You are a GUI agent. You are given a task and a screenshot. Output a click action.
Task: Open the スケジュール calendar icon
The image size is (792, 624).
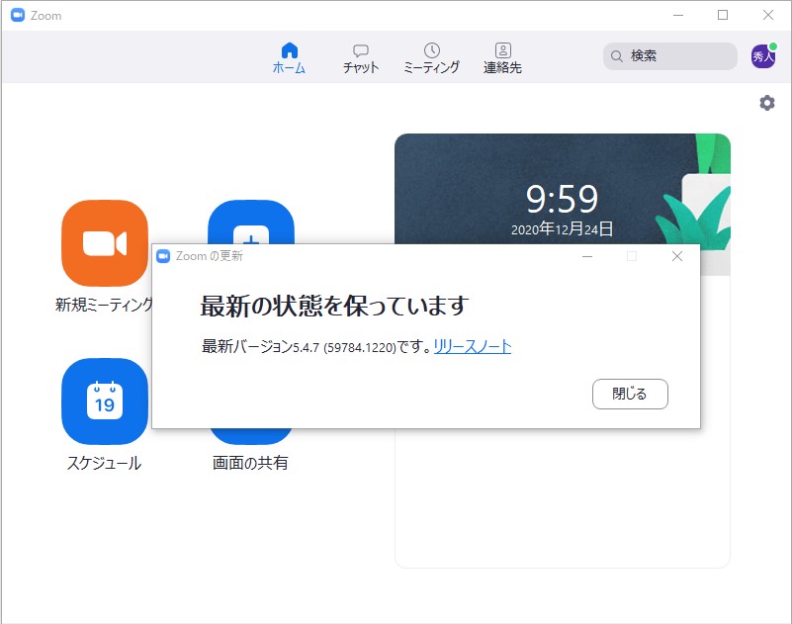point(104,401)
